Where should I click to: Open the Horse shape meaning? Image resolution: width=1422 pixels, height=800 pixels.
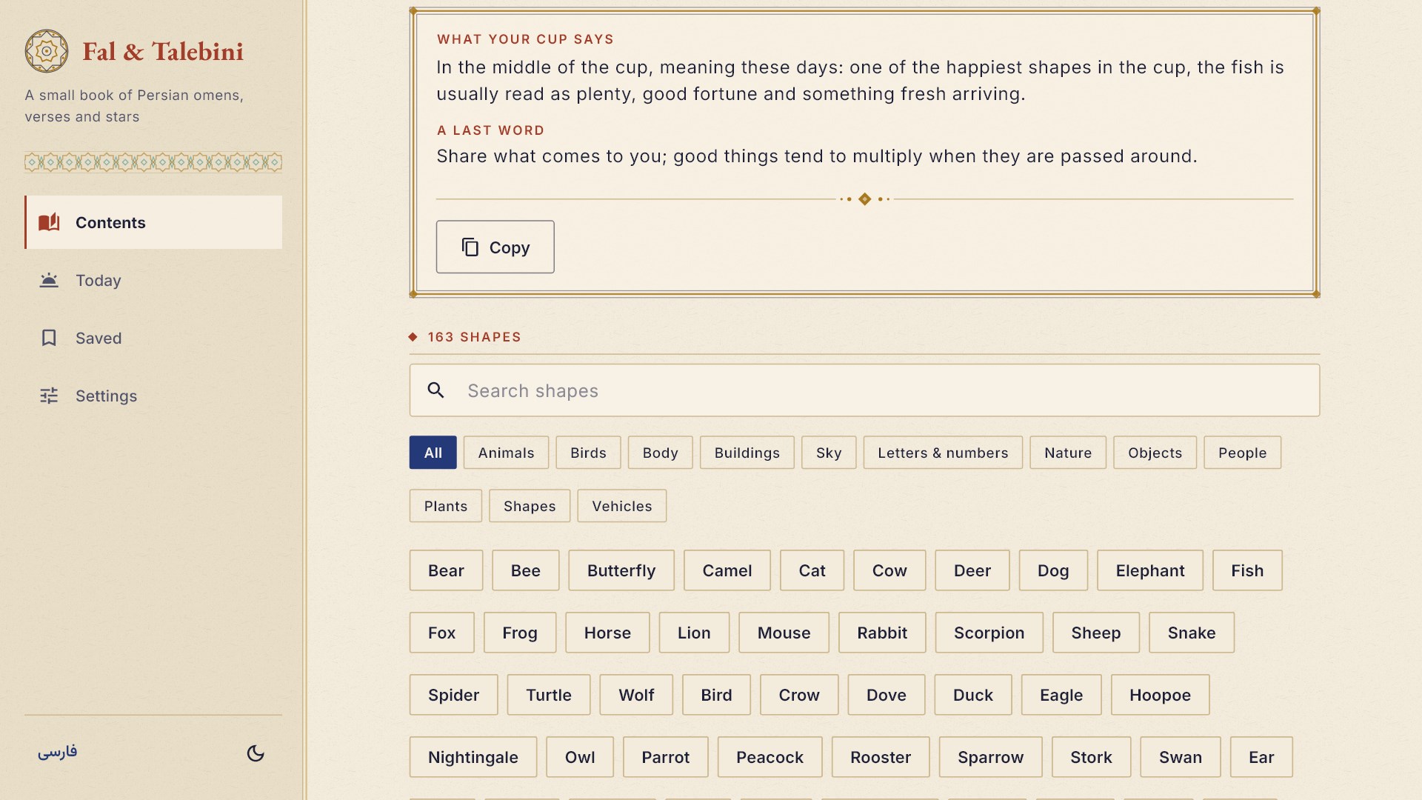click(x=607, y=633)
